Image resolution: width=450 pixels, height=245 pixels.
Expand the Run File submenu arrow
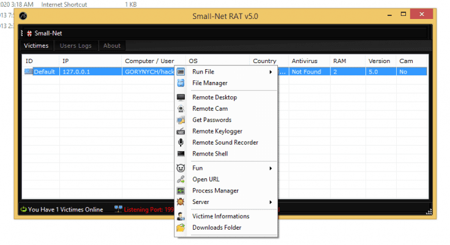pyautogui.click(x=271, y=72)
